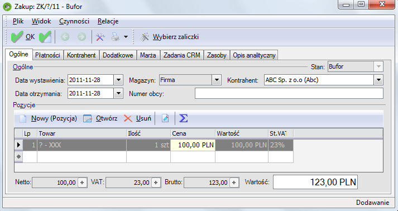Click the Lp column header
398x211 pixels.
click(x=30, y=133)
